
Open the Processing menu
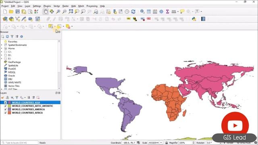pos(92,6)
